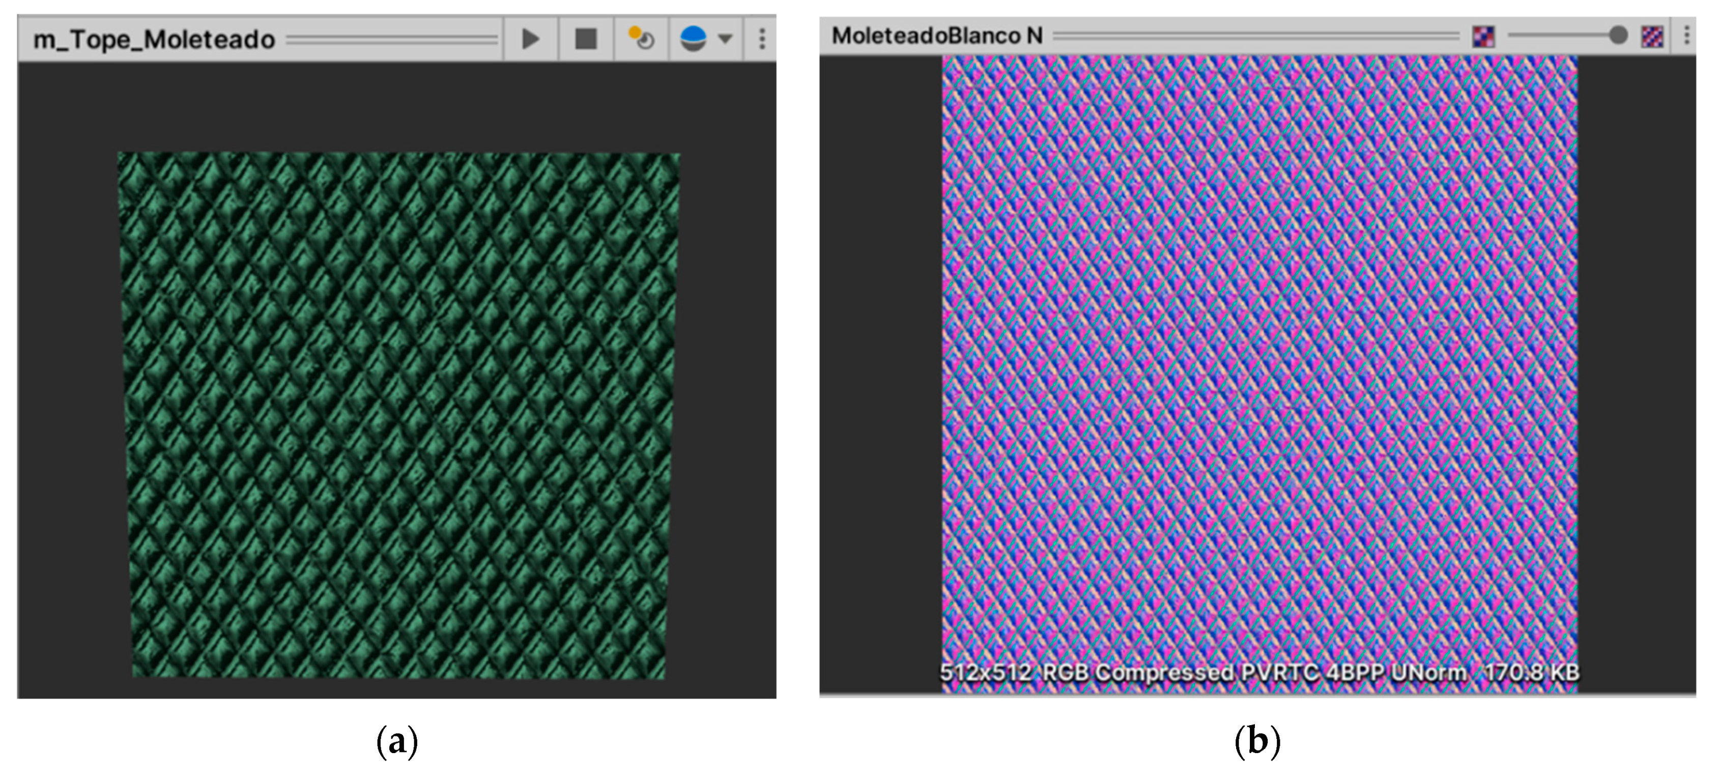This screenshot has width=1717, height=776.
Task: Click the (a) figure caption label
Action: 397,741
